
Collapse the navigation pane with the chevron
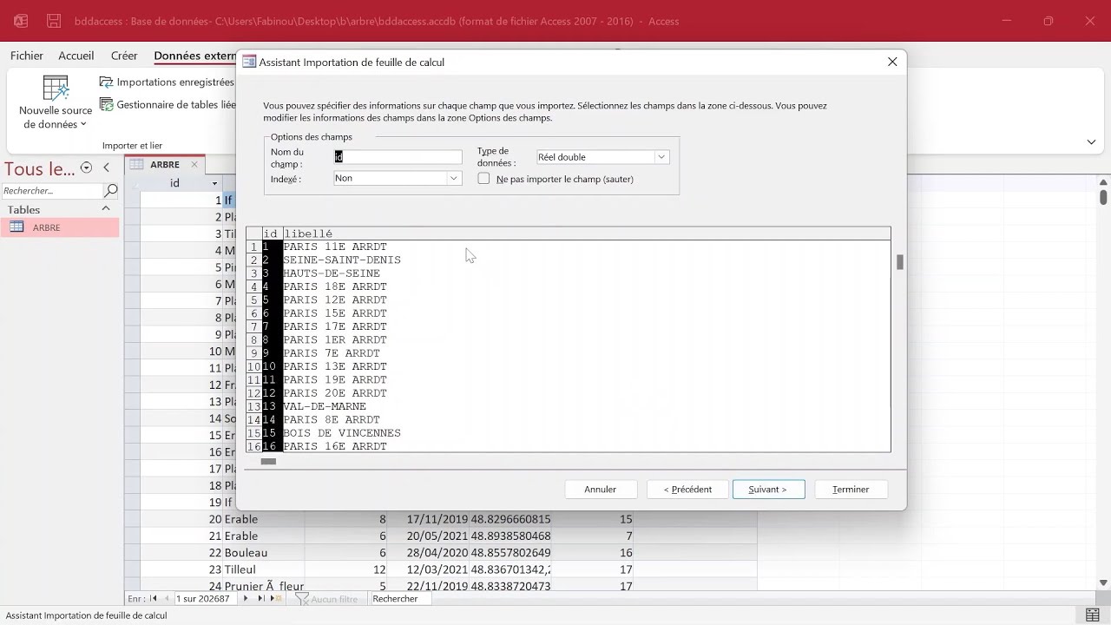pyautogui.click(x=106, y=168)
